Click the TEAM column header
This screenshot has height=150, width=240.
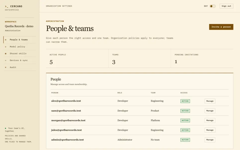(153, 93)
